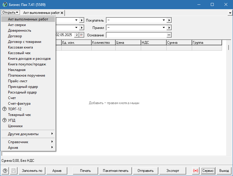Open the Покупатель dropdown list

click(164, 20)
